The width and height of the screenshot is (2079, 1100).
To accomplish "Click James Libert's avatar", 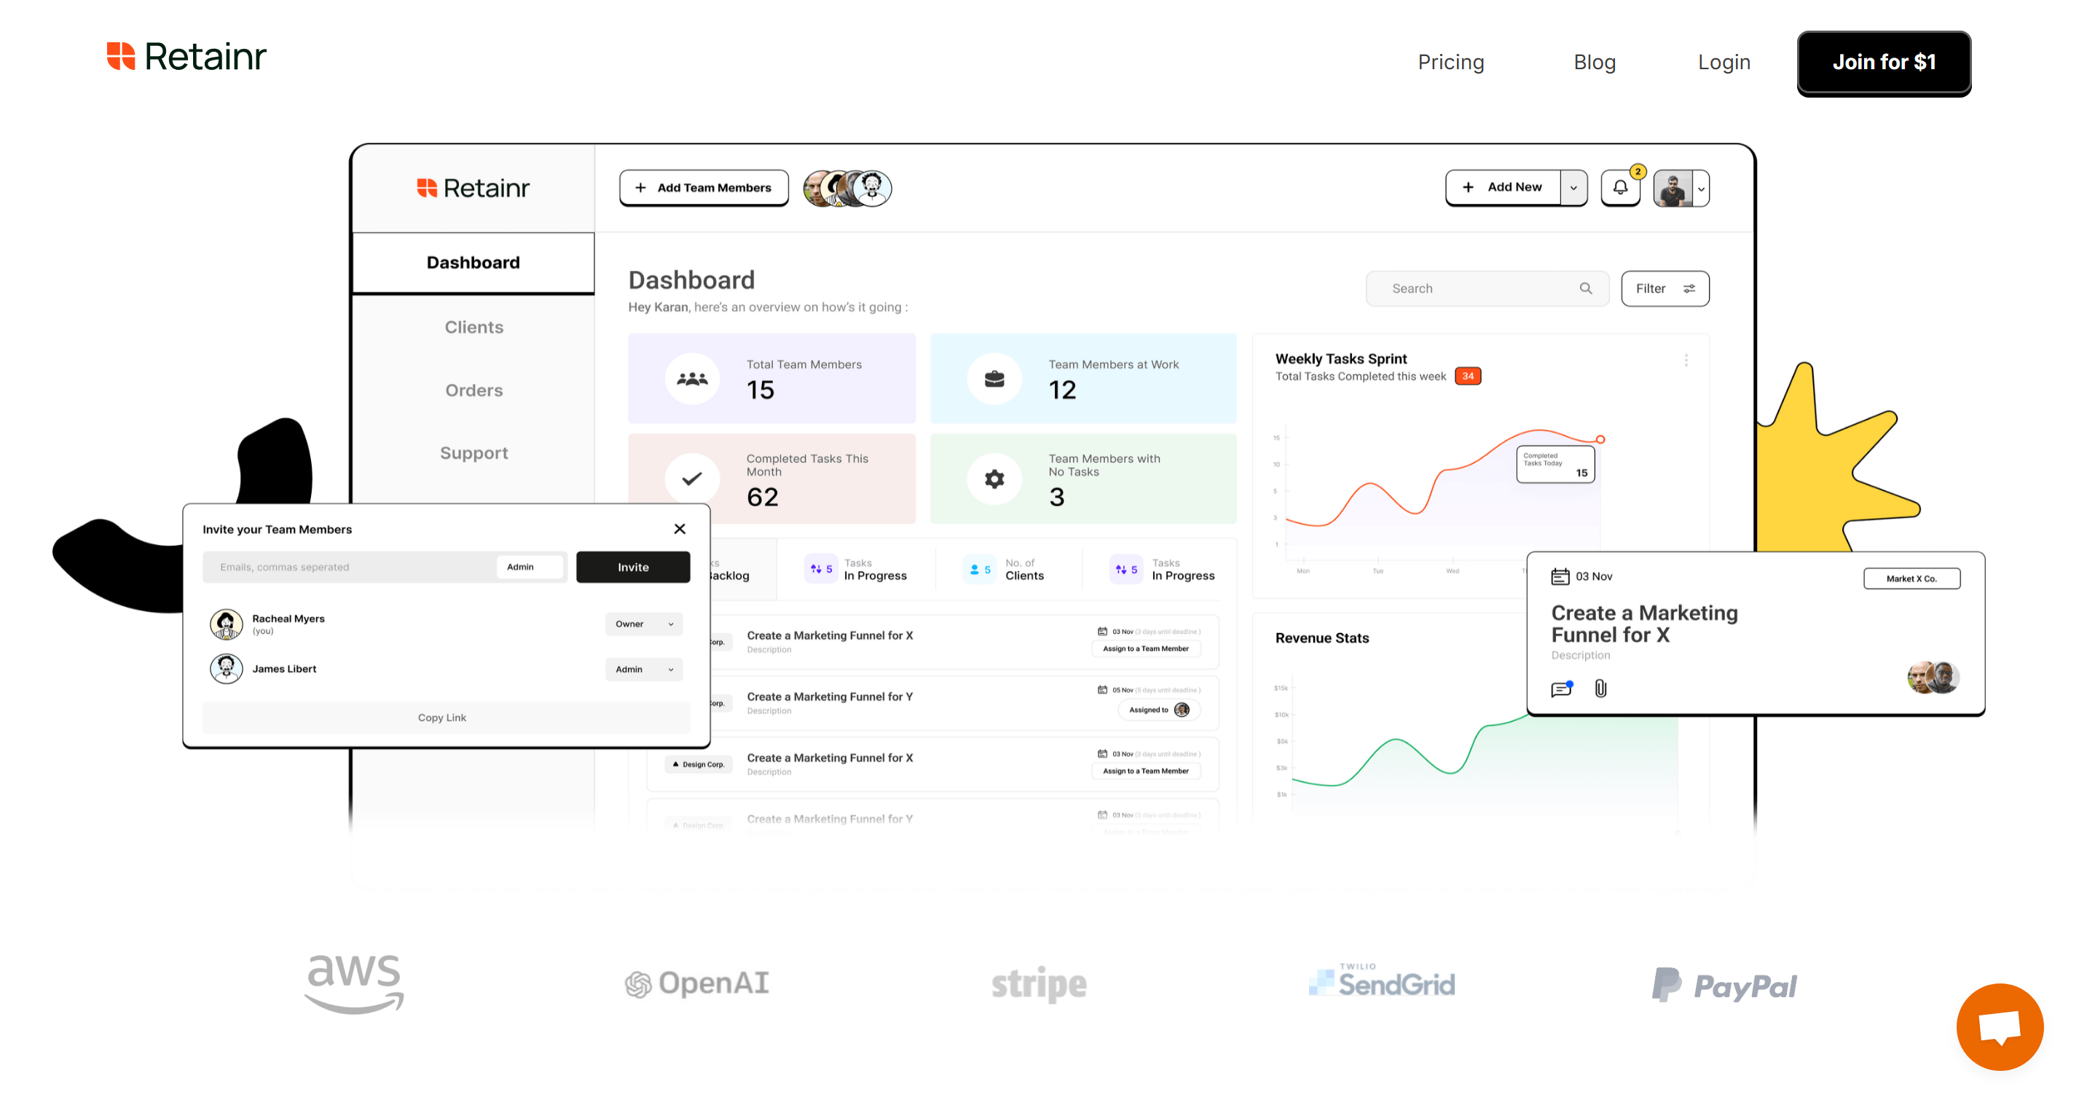I will point(227,668).
